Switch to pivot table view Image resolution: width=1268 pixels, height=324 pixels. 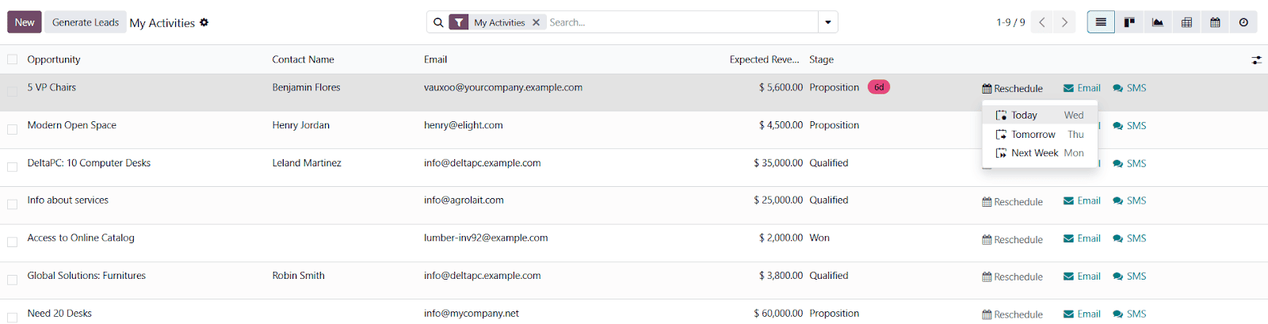point(1186,22)
